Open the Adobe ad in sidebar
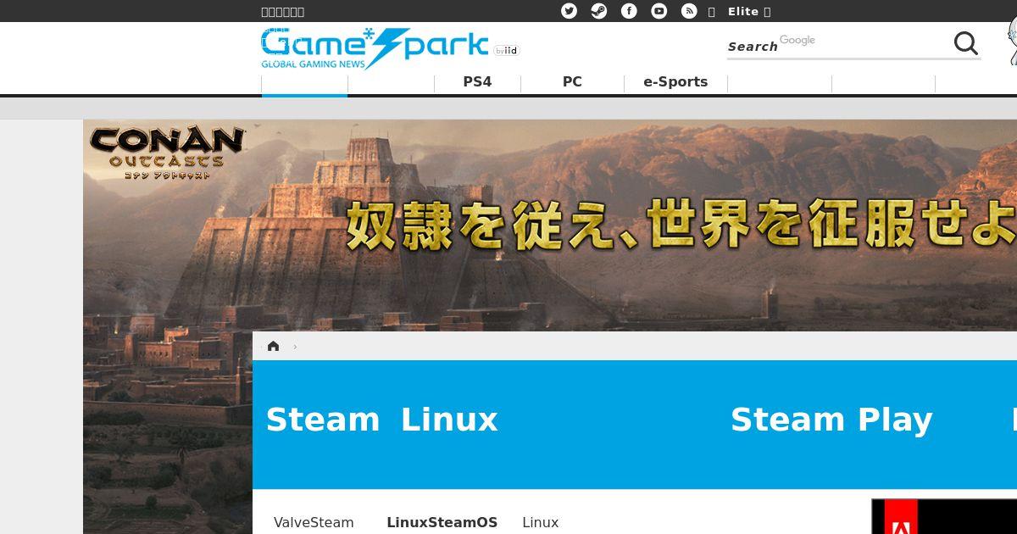This screenshot has width=1017, height=534. coord(944,516)
